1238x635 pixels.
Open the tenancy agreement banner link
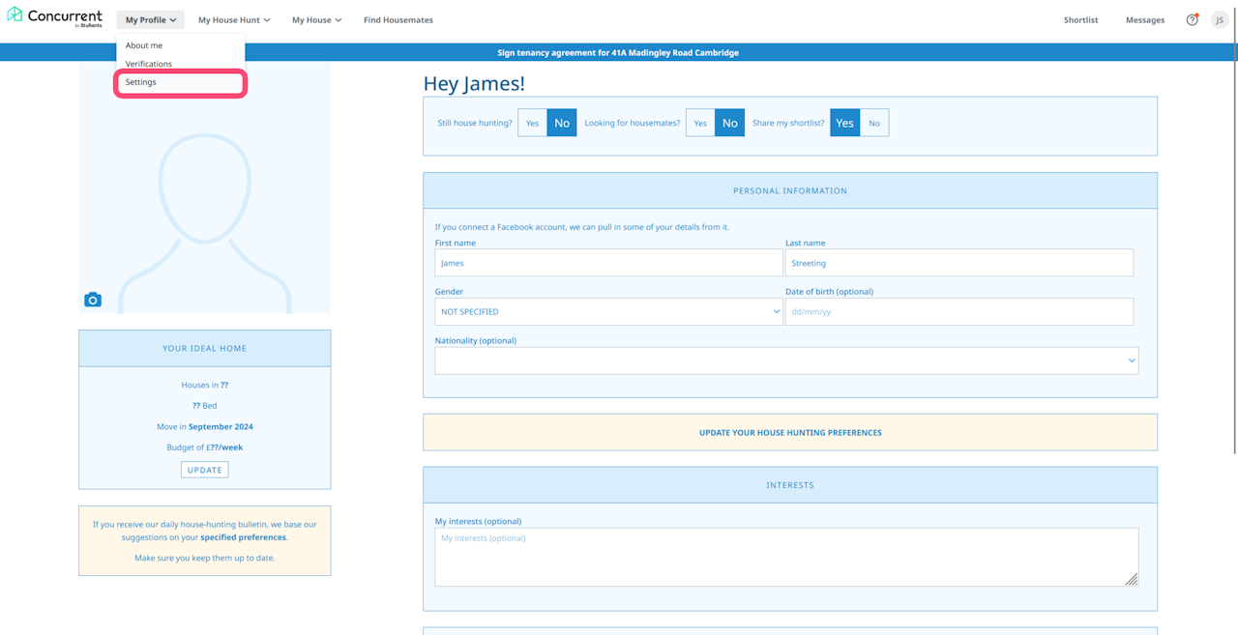click(x=618, y=52)
